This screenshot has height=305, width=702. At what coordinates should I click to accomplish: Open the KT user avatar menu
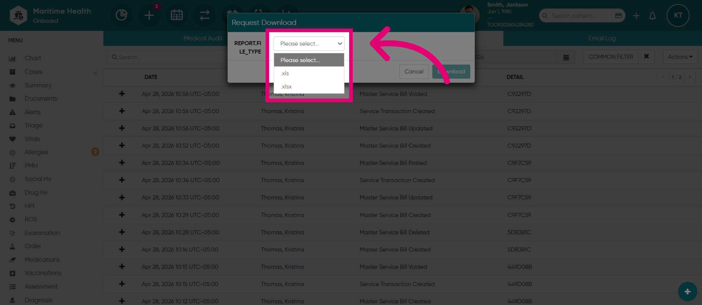point(678,15)
